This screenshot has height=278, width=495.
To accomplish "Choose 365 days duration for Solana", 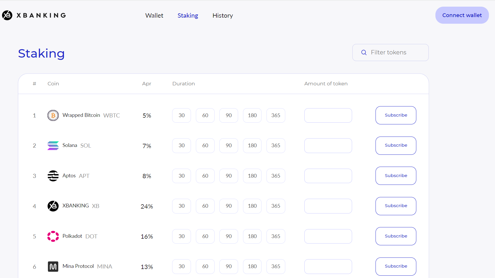I will click(x=276, y=146).
